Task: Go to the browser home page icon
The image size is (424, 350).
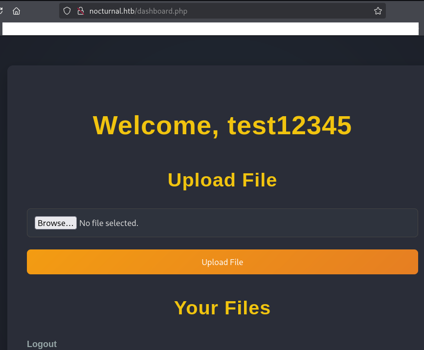Action: (x=17, y=11)
